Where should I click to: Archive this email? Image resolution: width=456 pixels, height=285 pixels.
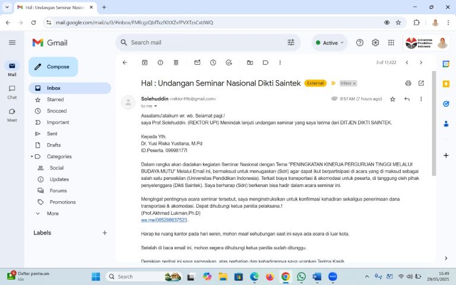coord(144,62)
